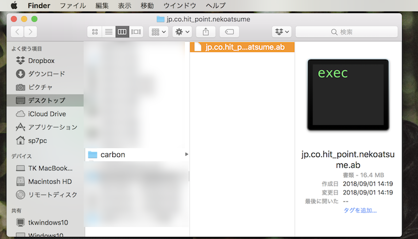Open ピクチャ in the sidebar
The image size is (418, 239).
pos(45,87)
